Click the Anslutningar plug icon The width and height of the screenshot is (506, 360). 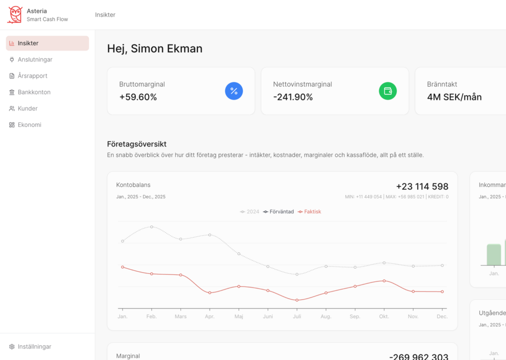tap(12, 60)
